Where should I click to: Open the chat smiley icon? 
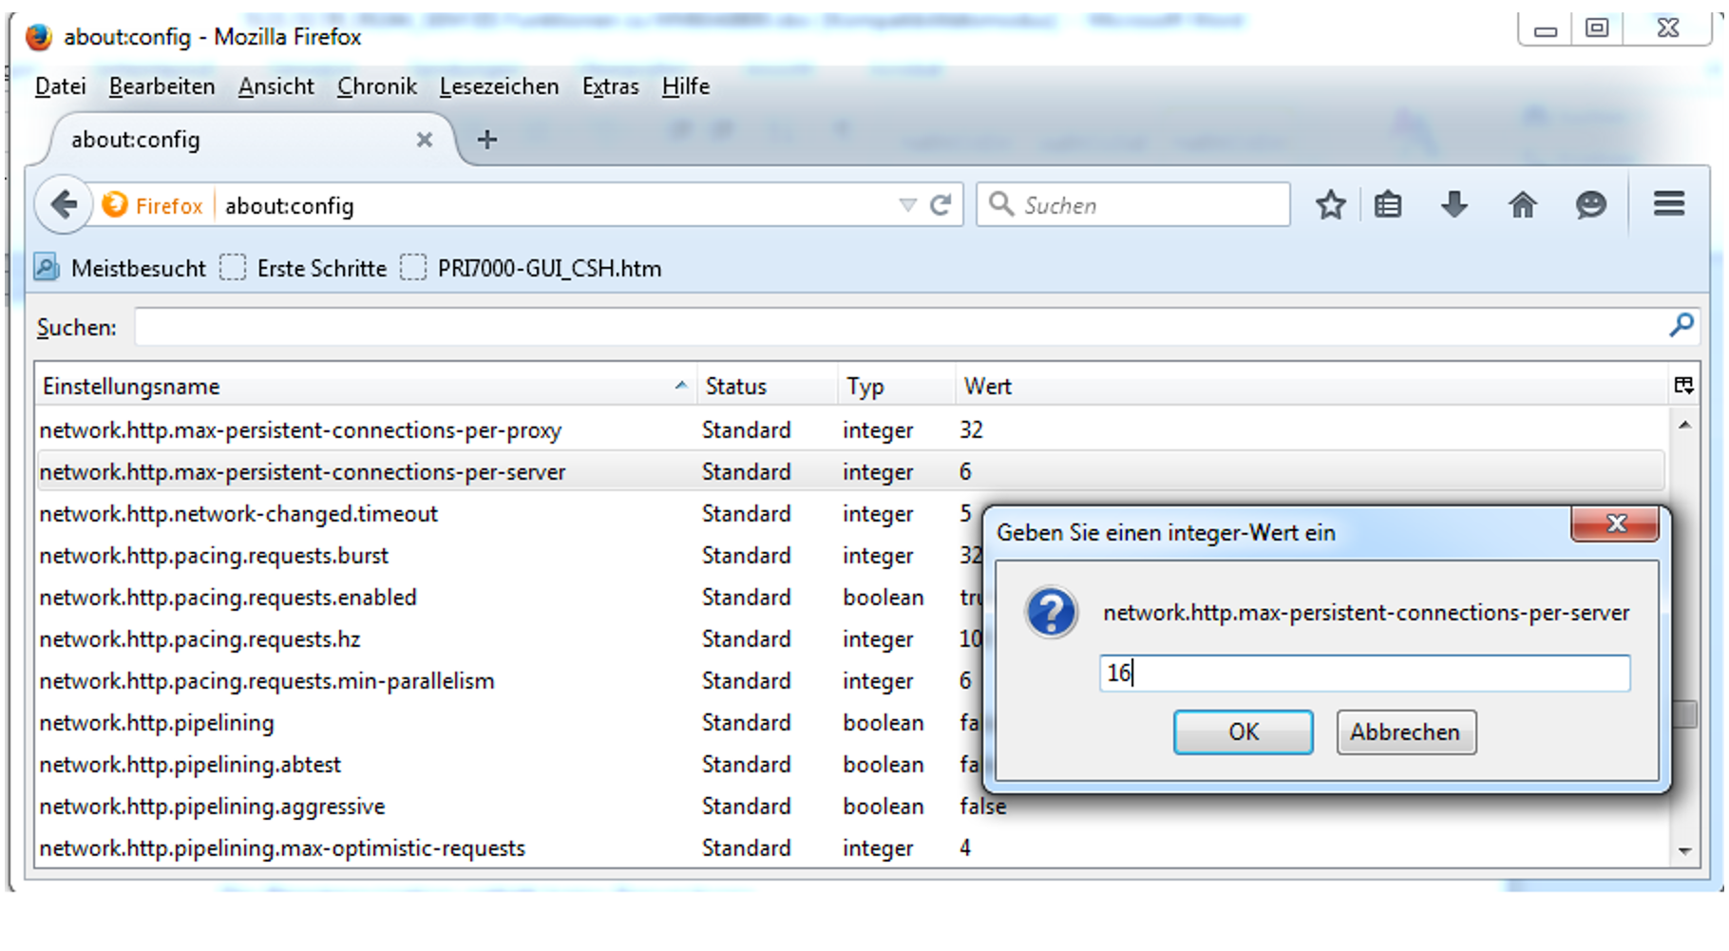(1590, 205)
